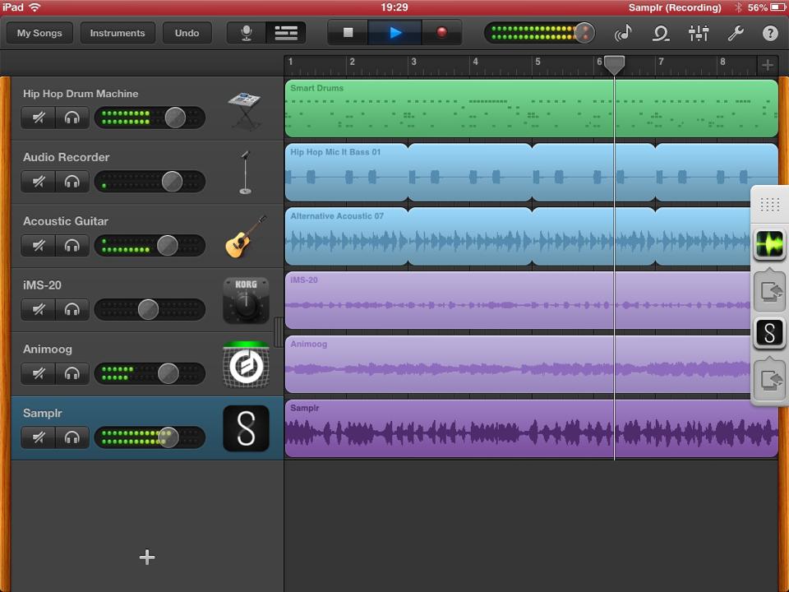The image size is (789, 592).
Task: Solo the Animoog track
Action: tap(72, 373)
